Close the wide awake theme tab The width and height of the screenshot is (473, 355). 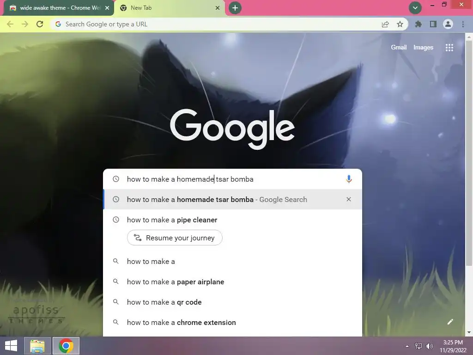pyautogui.click(x=107, y=8)
